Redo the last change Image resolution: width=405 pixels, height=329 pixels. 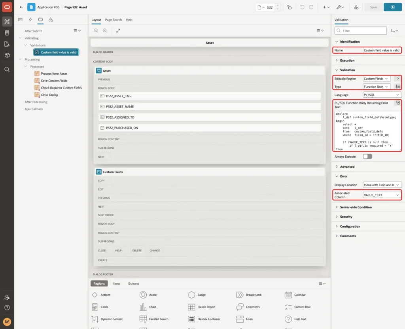point(311,7)
